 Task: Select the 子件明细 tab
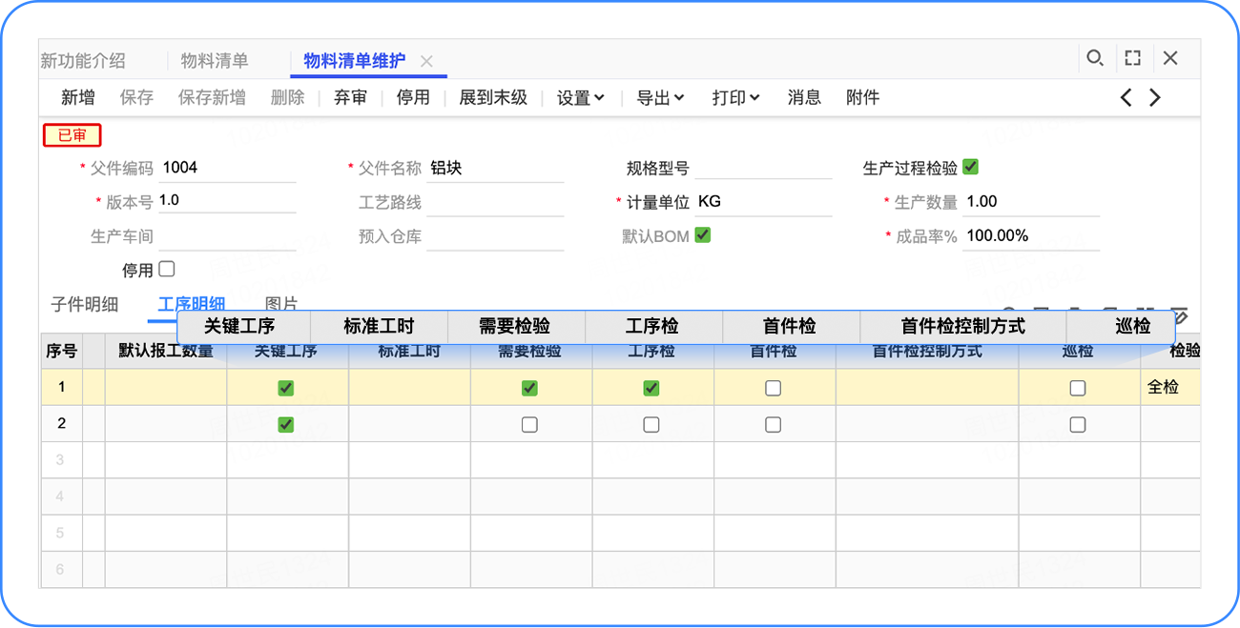(84, 304)
